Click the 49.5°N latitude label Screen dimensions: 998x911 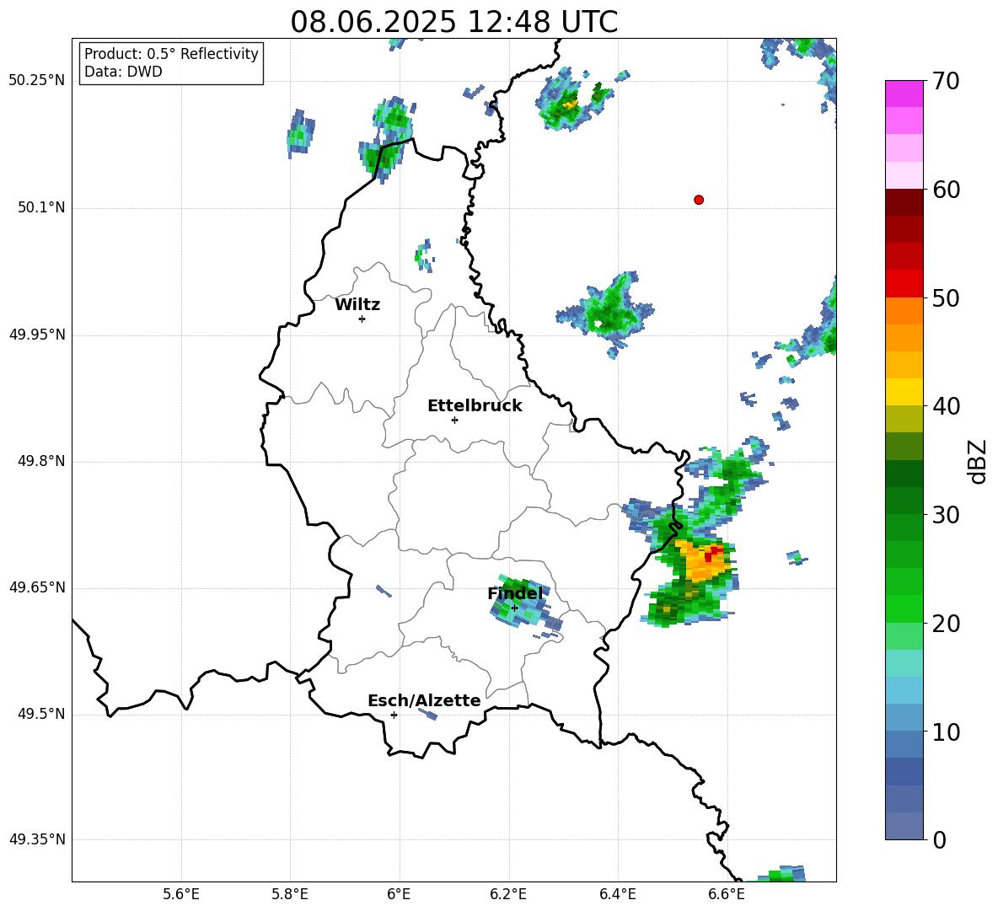pos(41,714)
